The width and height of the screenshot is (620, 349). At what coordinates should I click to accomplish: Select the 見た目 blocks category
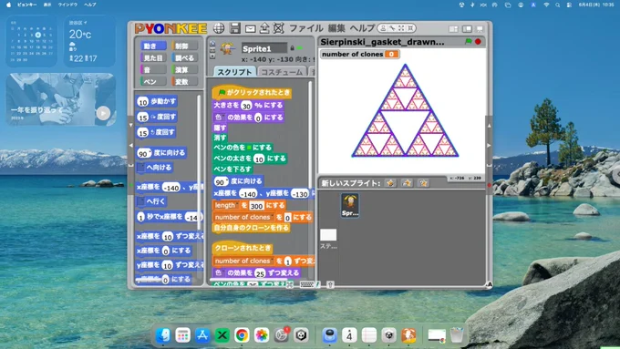point(153,57)
